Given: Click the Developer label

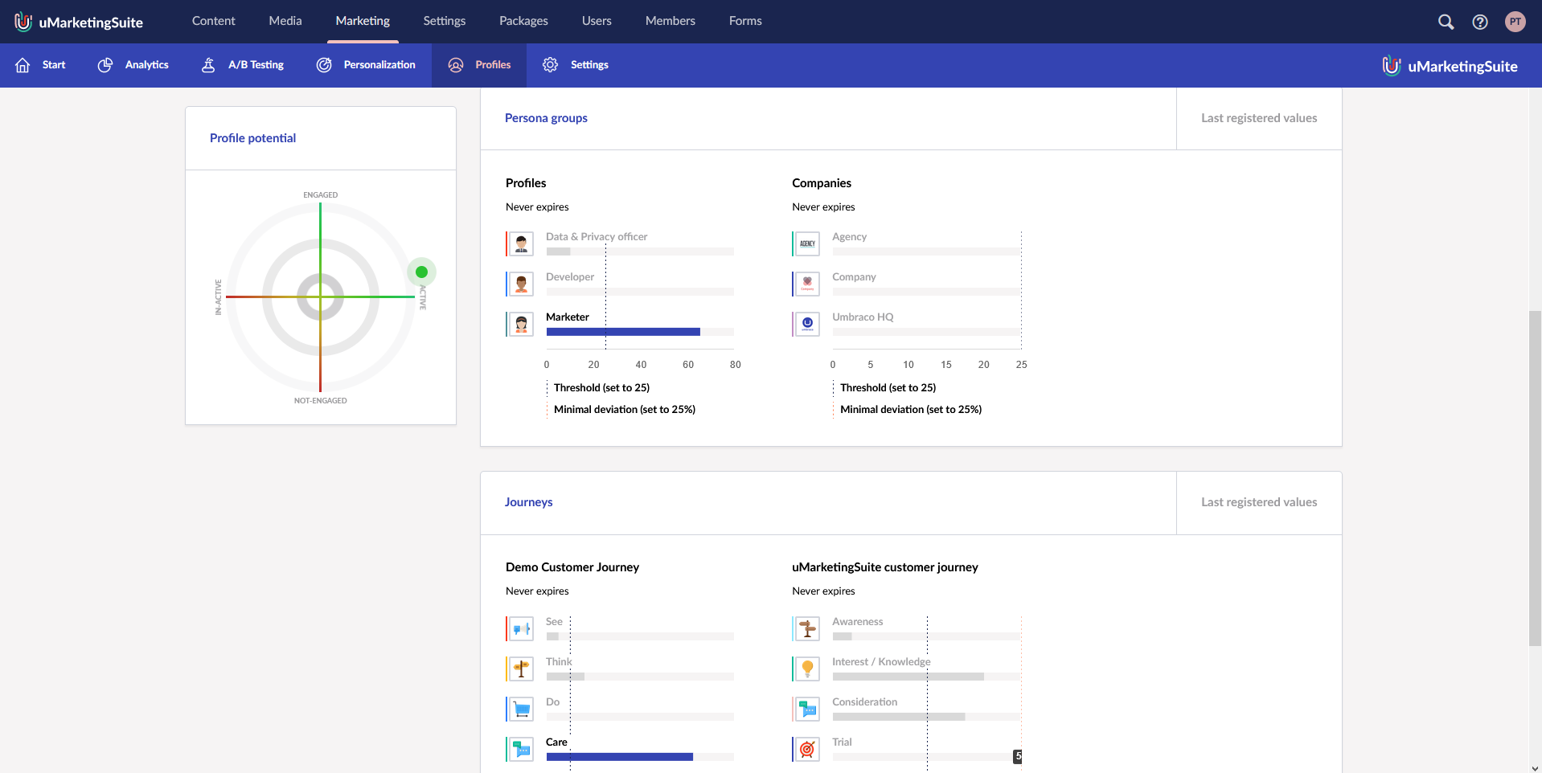Looking at the screenshot, I should click(x=570, y=277).
